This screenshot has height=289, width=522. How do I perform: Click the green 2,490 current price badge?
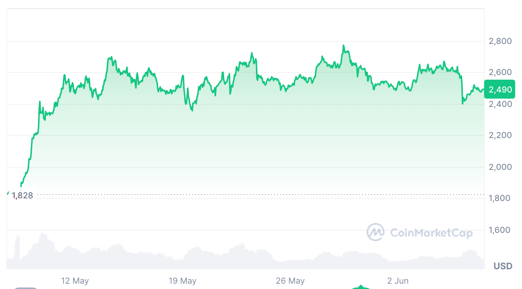(x=500, y=90)
